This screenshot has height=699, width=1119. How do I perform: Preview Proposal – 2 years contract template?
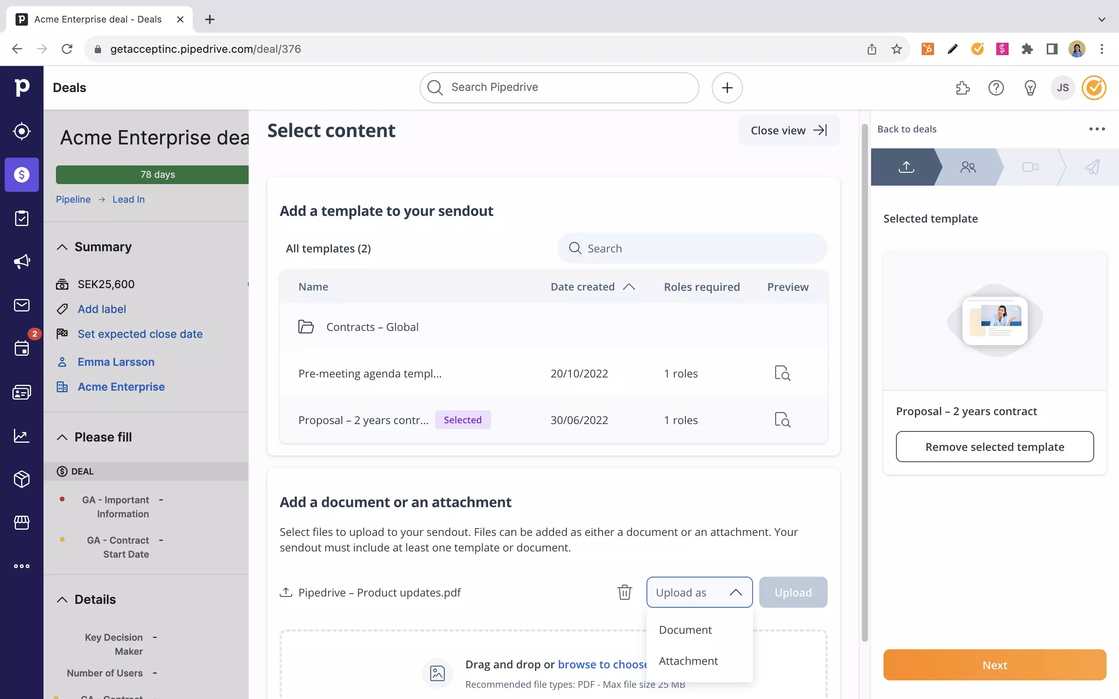783,420
